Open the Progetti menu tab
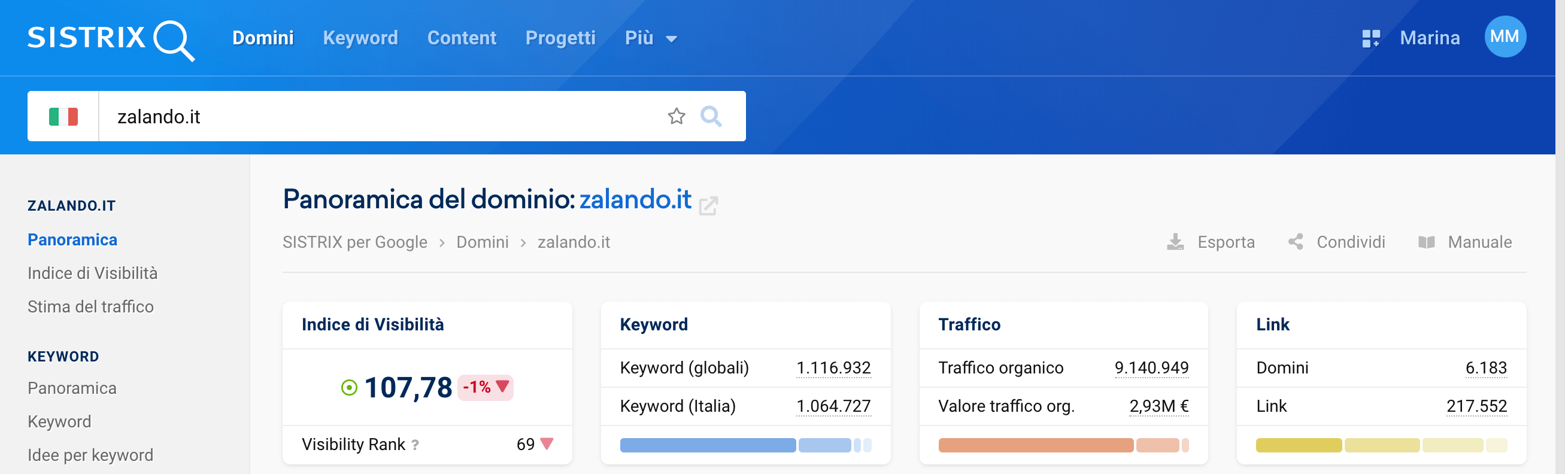 pyautogui.click(x=560, y=38)
